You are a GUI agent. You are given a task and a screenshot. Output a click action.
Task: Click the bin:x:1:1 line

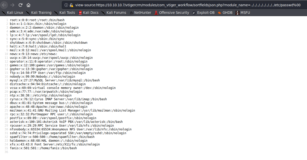(x=38, y=24)
